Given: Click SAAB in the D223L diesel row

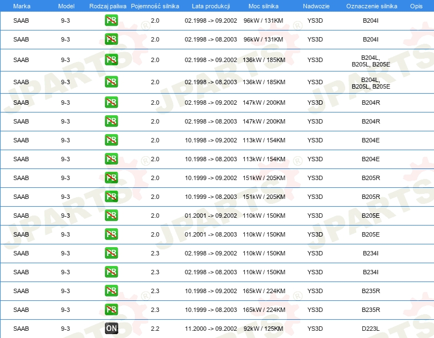Looking at the screenshot, I should pyautogui.click(x=21, y=329).
